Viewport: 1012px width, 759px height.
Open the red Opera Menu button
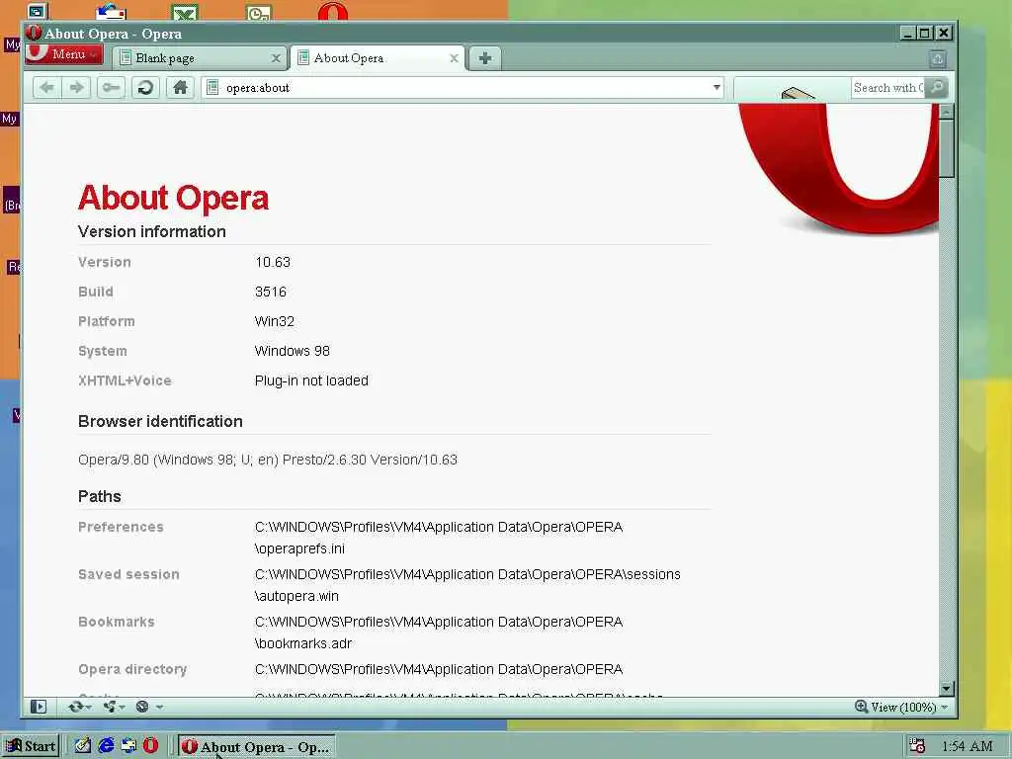click(63, 54)
